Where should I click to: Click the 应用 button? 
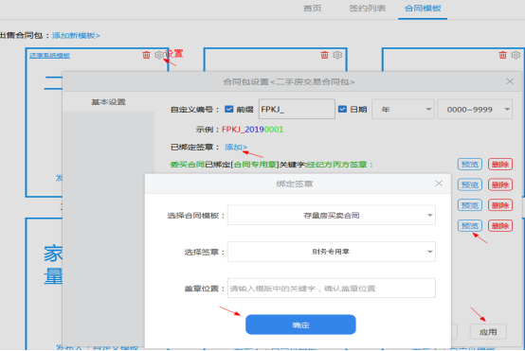coord(488,332)
